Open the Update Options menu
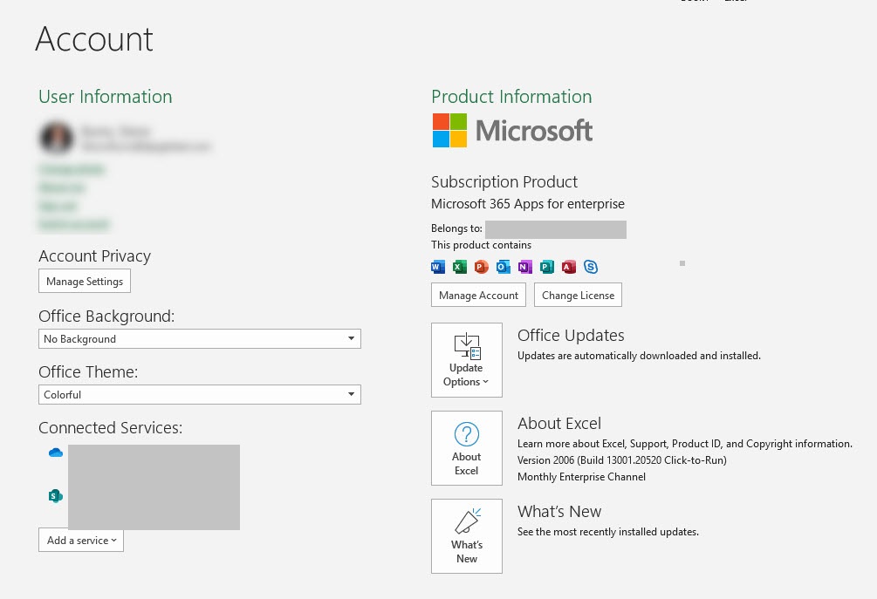 pos(467,360)
